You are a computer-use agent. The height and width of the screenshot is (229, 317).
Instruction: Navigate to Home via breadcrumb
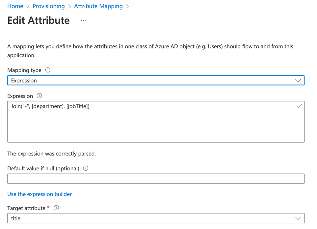point(15,6)
